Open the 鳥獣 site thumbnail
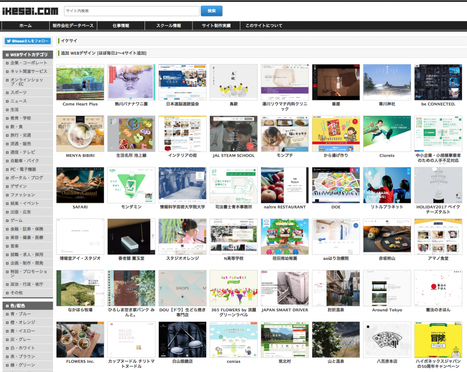The width and height of the screenshot is (467, 372). pos(233,82)
